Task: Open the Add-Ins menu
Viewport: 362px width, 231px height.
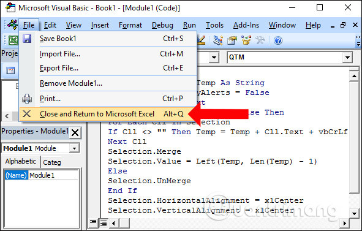Action: tap(246, 25)
